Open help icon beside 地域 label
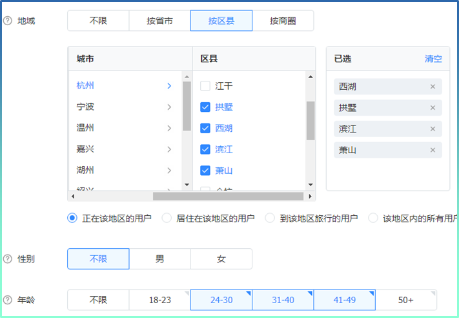459x318 pixels. [x=8, y=21]
